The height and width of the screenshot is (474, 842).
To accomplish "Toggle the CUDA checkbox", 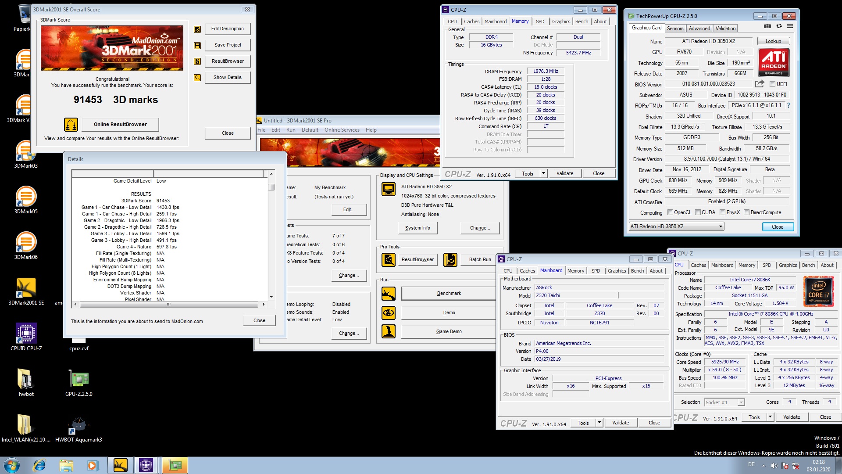I will pos(698,212).
